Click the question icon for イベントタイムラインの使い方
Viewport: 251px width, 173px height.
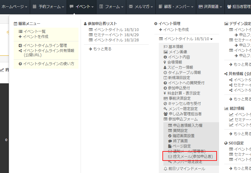pos(20,64)
